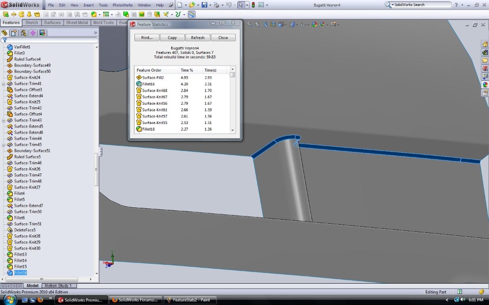Click the Print icon in top toolbar
The width and height of the screenshot is (489, 305).
pos(216,5)
